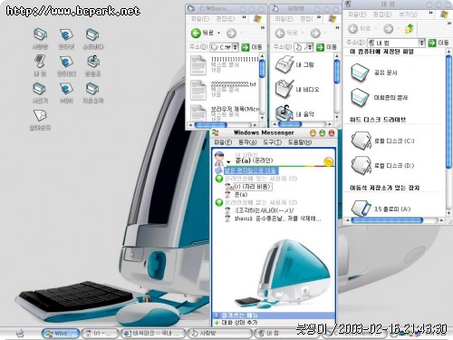Switch to 사랑방 taskbar button
Screen dimensions: 453x340
click(x=219, y=334)
